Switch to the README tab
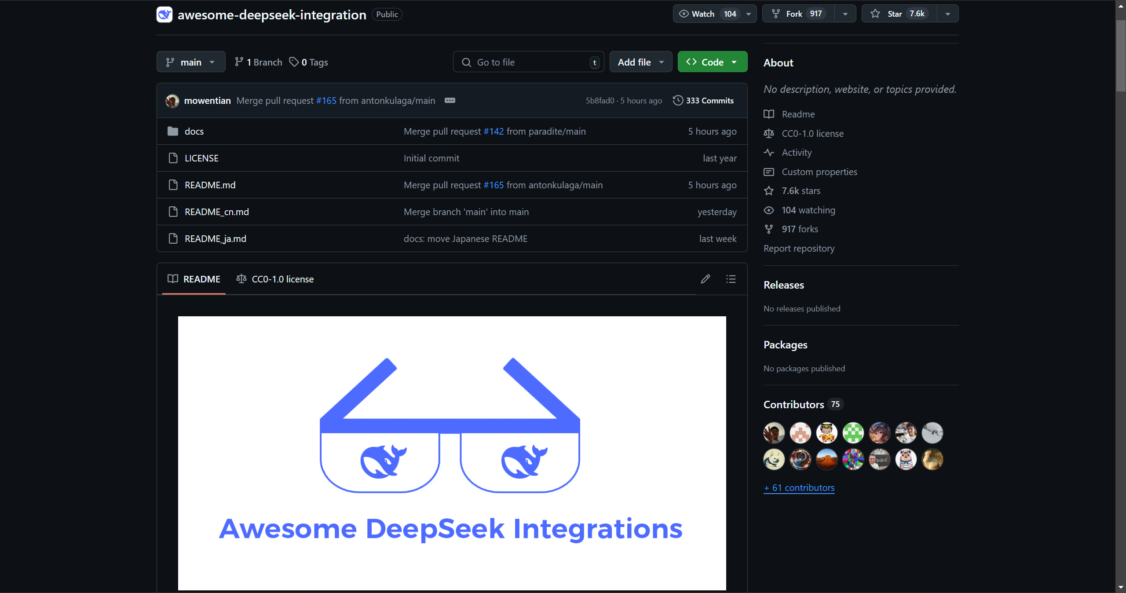Viewport: 1126px width, 593px height. tap(194, 279)
